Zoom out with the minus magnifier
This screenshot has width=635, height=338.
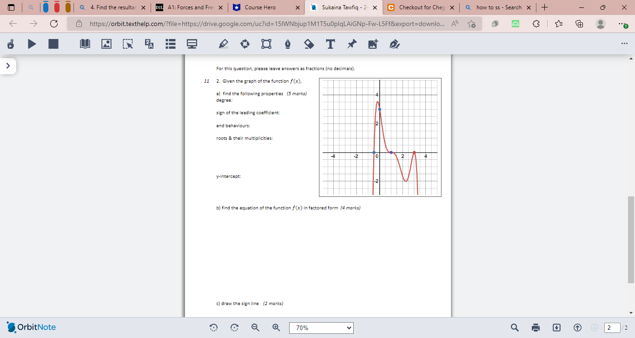(255, 328)
